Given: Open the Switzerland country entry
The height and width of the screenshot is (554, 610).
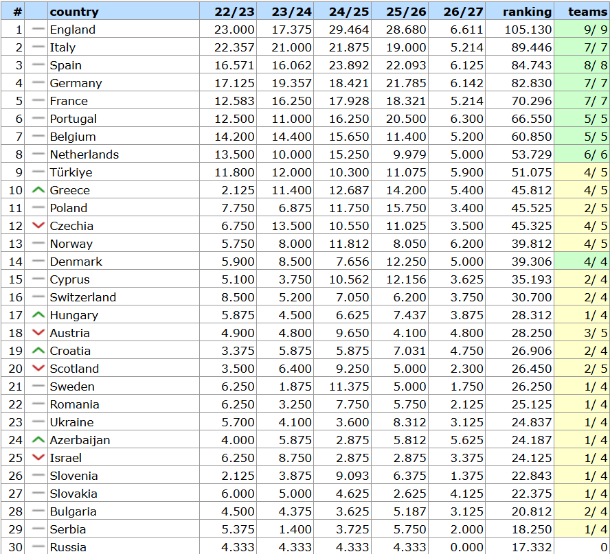Looking at the screenshot, I should [83, 297].
